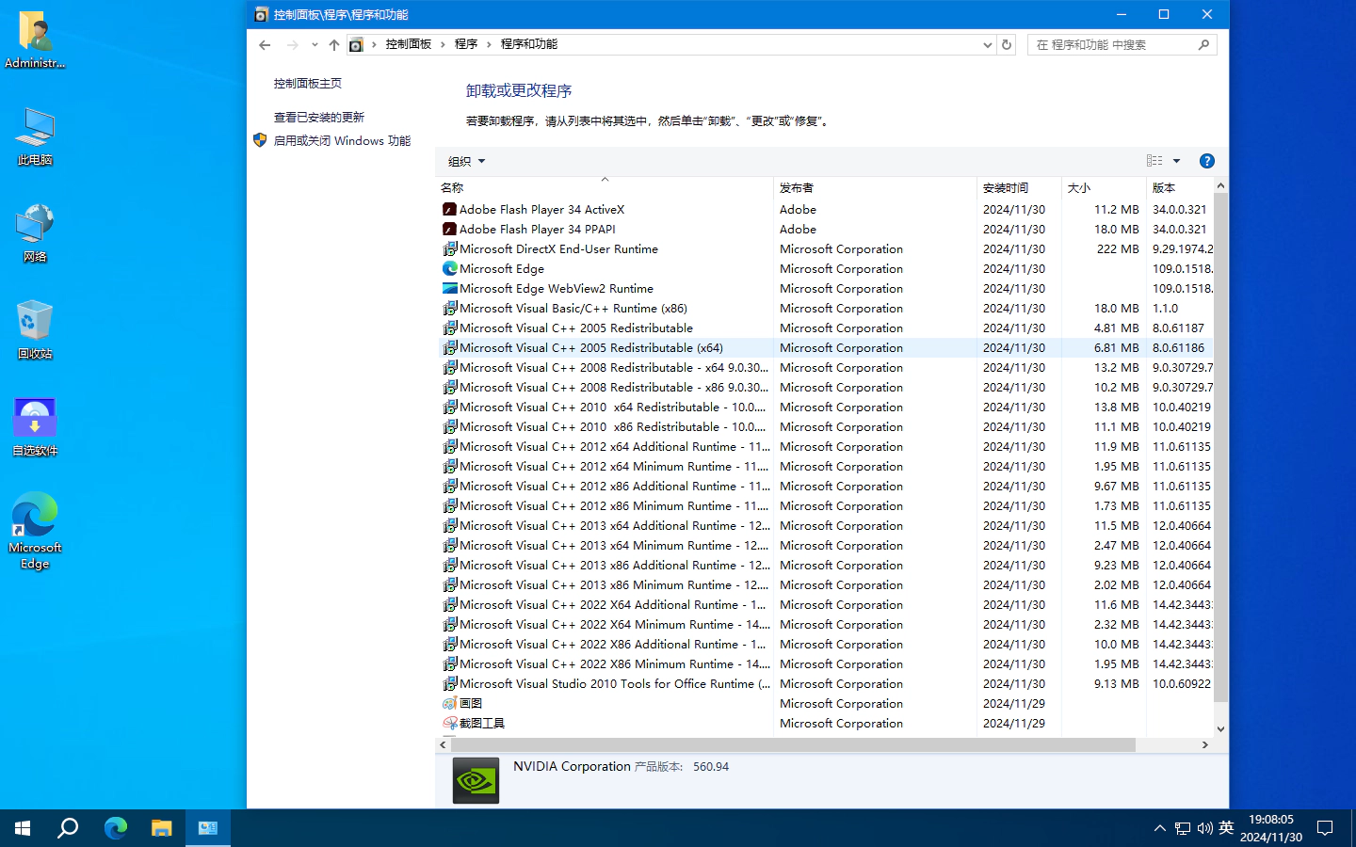1356x847 pixels.
Task: Sort by 版本 column header
Action: (x=1180, y=187)
